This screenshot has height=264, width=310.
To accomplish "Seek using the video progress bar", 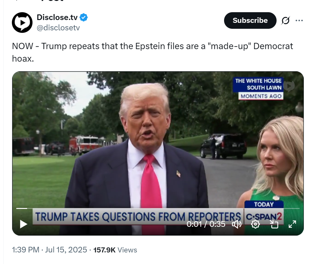I will point(158,208).
